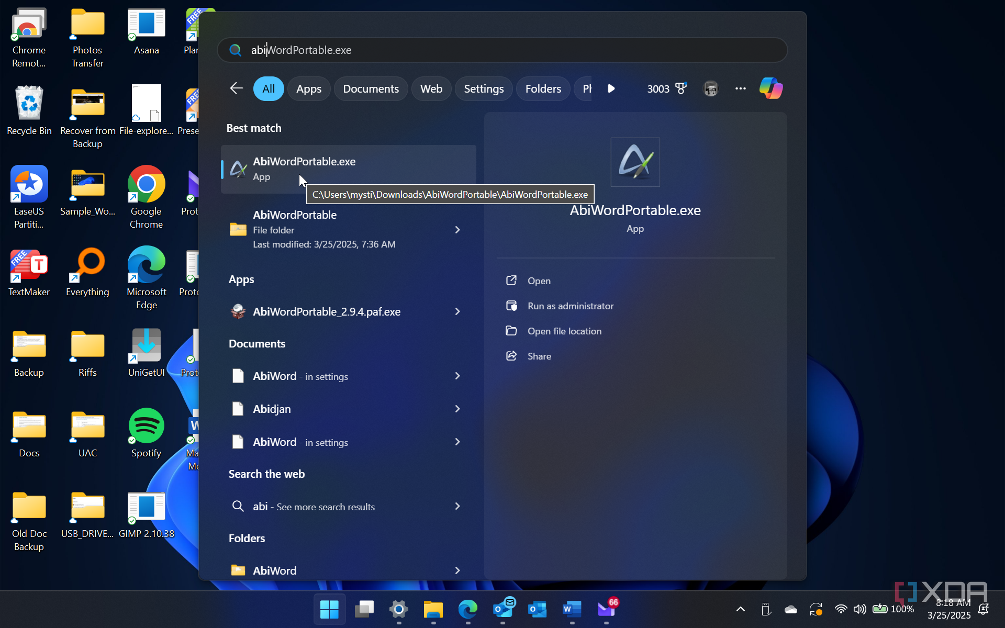Image resolution: width=1005 pixels, height=628 pixels.
Task: Open the Photos Transfer desktop folder
Action: (87, 37)
